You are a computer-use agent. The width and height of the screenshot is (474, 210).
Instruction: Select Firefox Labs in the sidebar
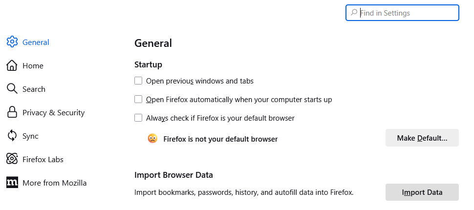(43, 159)
